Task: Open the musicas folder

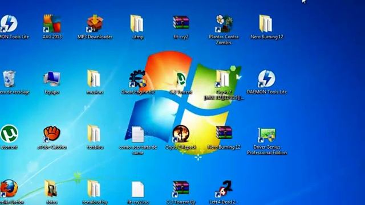Action: [94, 79]
